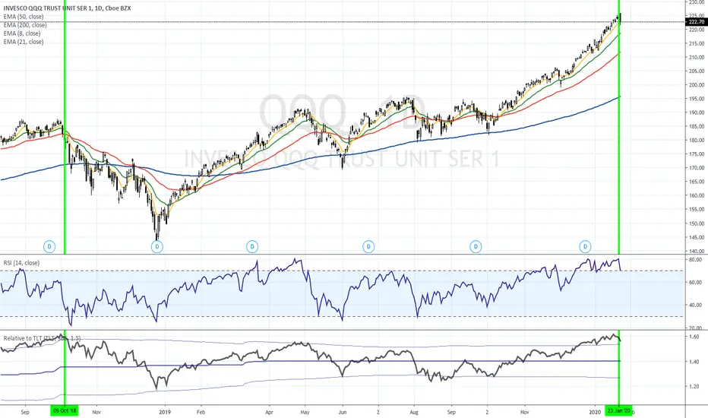Select the Apr label on the time axis
The image size is (708, 418).
point(269,412)
